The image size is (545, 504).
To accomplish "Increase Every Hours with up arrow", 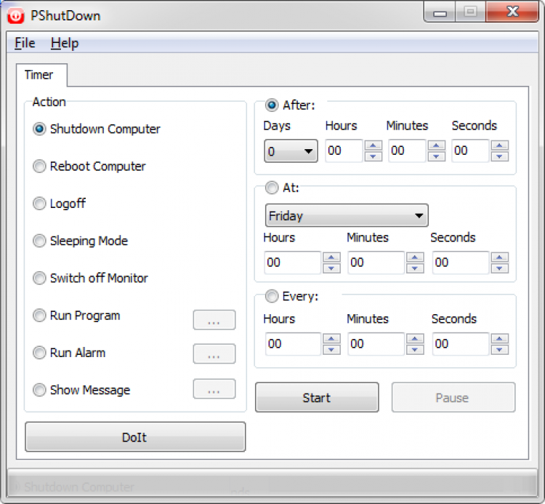I will point(331,339).
